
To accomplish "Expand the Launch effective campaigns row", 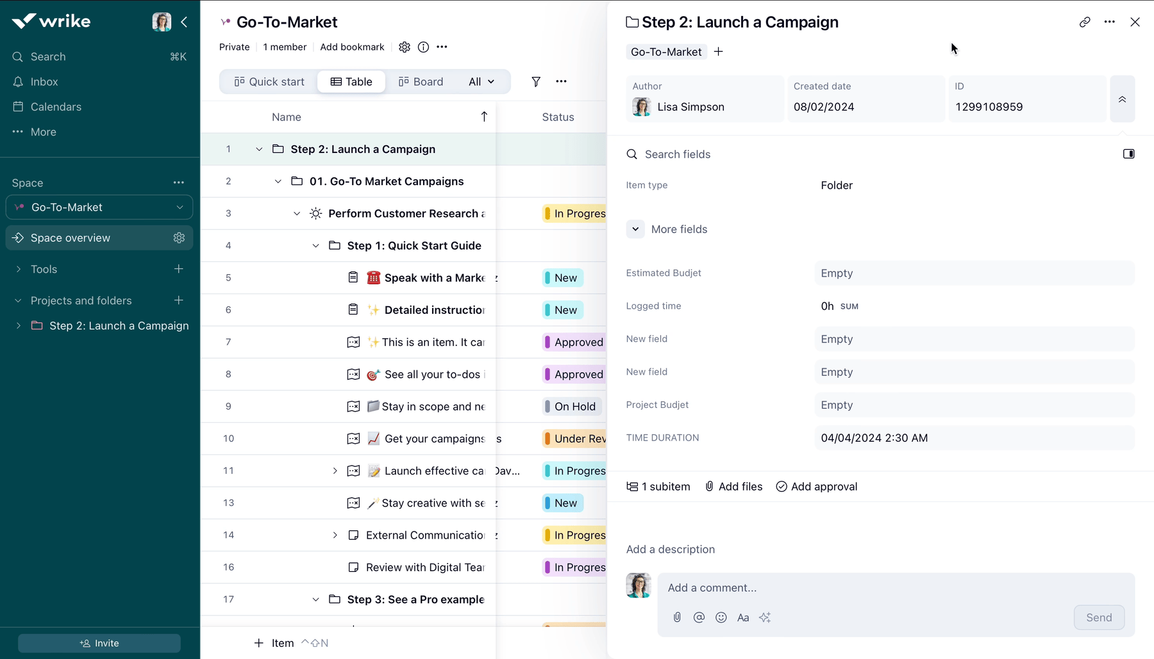I will point(335,471).
